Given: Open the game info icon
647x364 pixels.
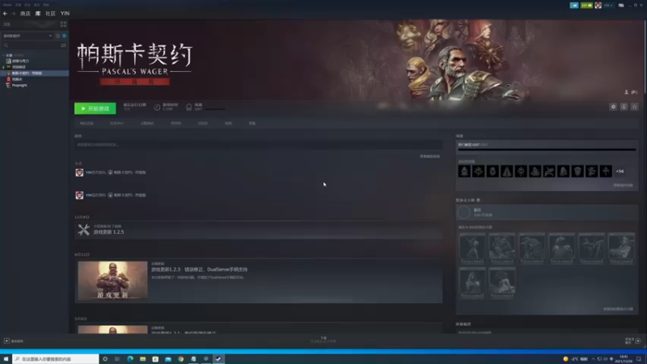Looking at the screenshot, I should point(624,107).
